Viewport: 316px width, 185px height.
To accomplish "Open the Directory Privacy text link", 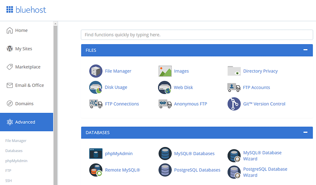I will [260, 71].
